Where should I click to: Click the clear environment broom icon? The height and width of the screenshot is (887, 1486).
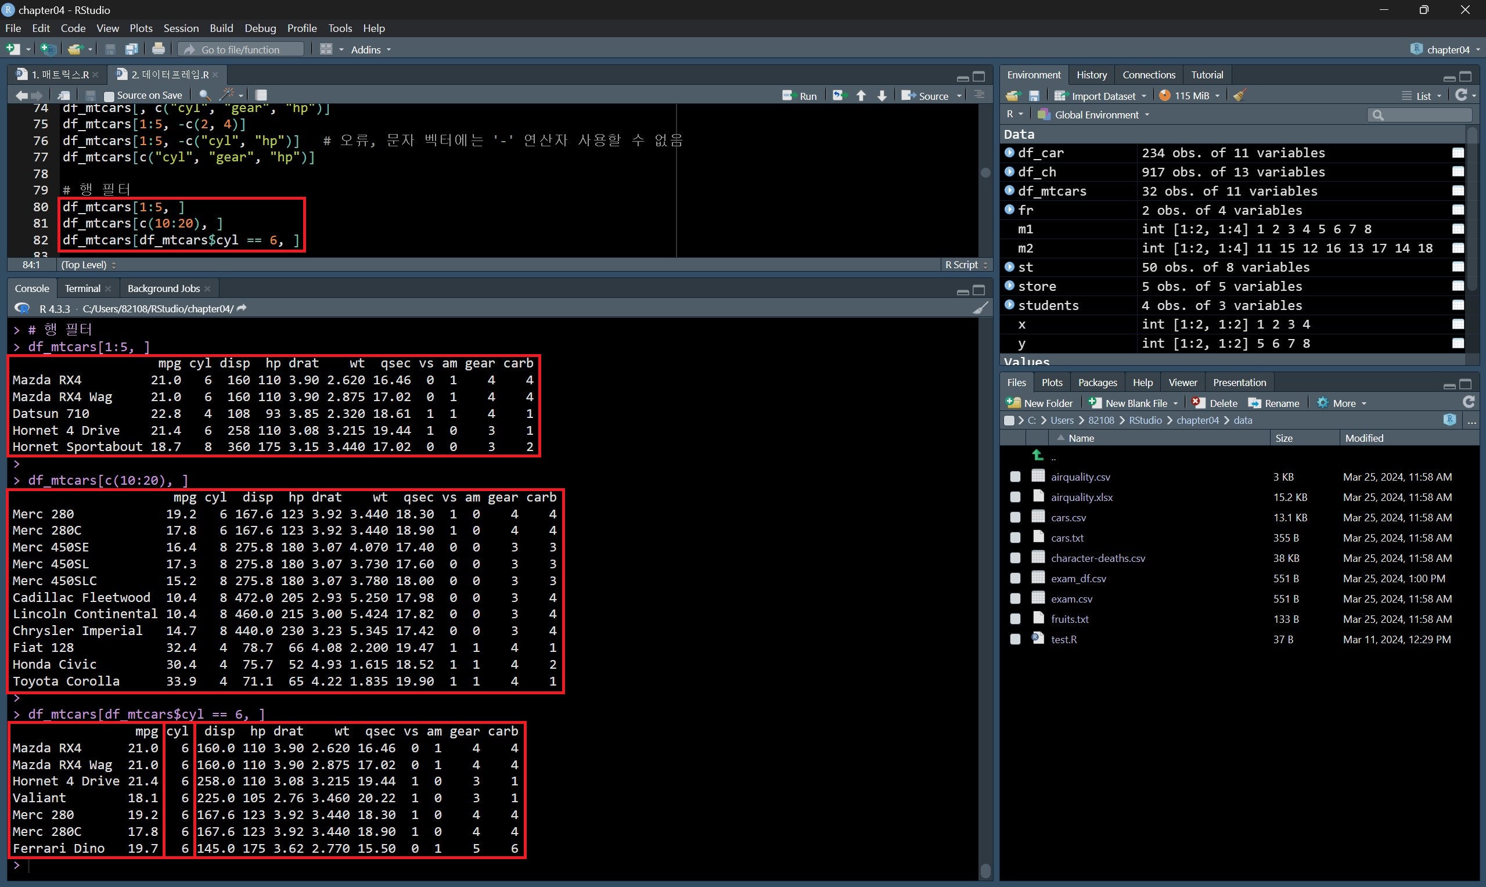tap(1239, 96)
